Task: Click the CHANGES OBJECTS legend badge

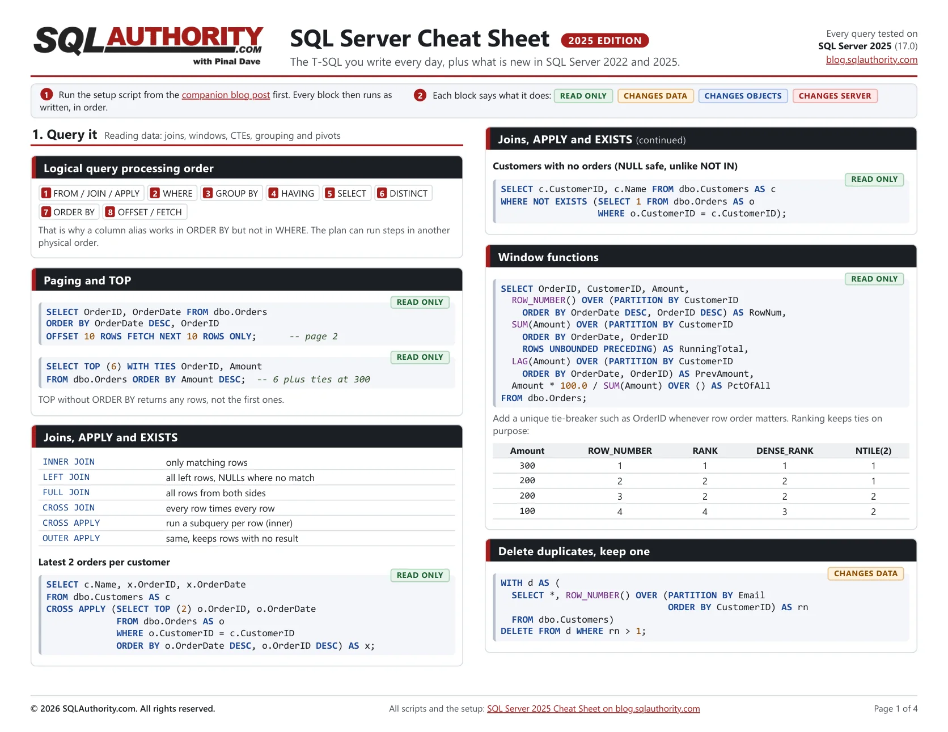Action: coord(743,96)
